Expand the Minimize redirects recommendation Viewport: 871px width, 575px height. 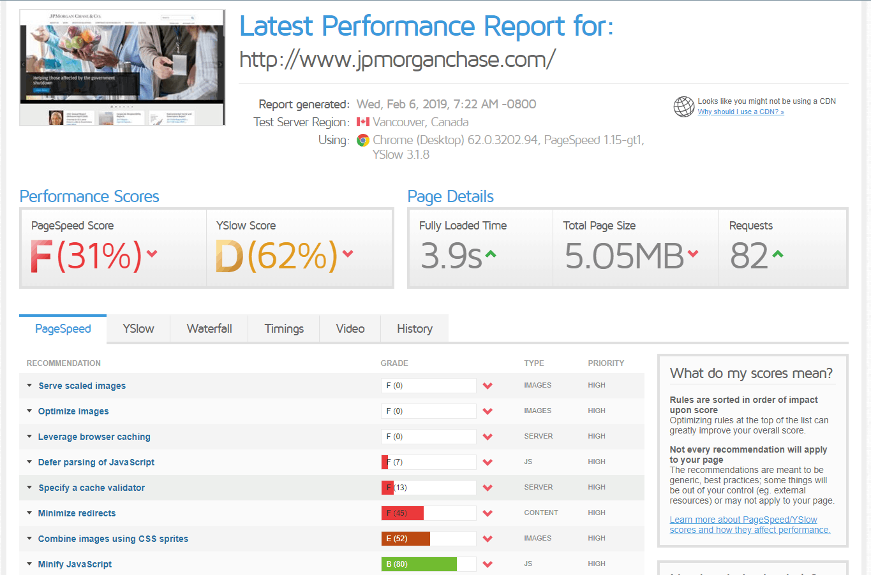(x=77, y=513)
